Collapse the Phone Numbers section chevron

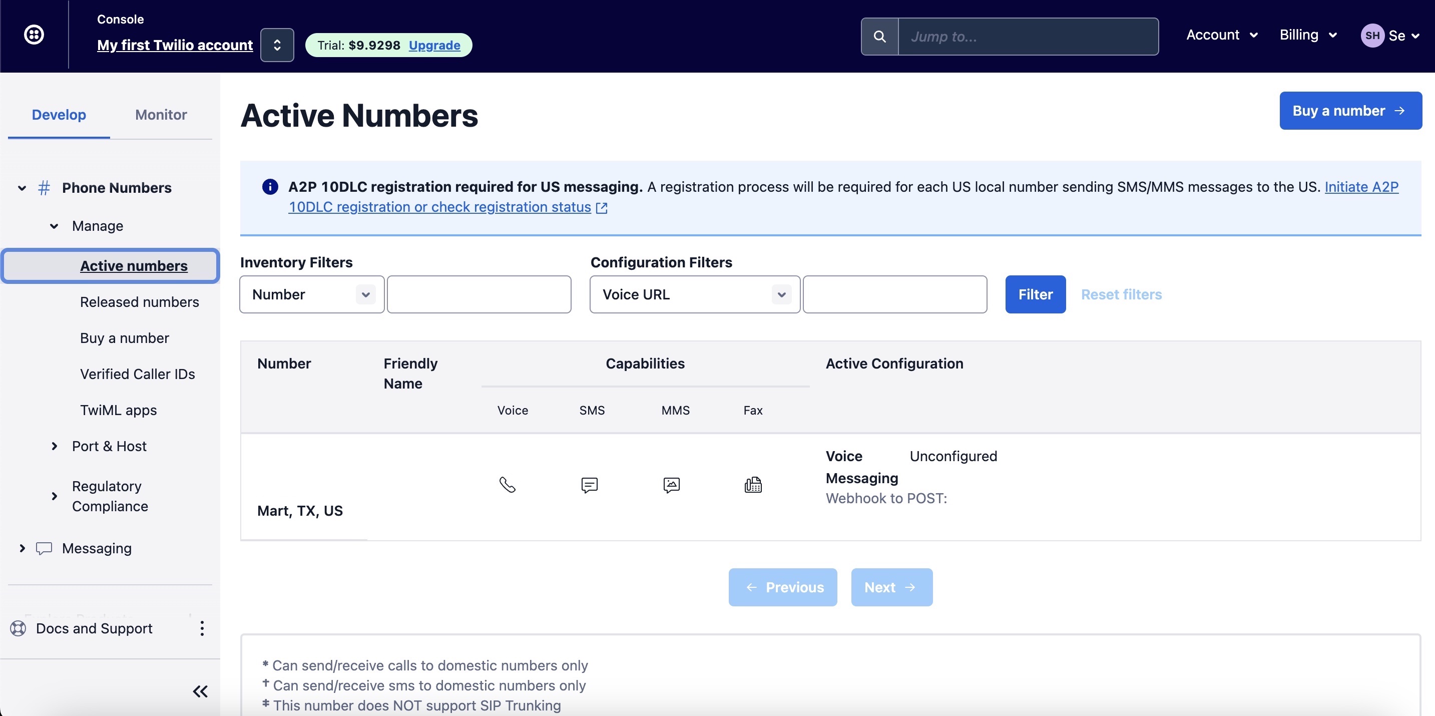point(22,188)
